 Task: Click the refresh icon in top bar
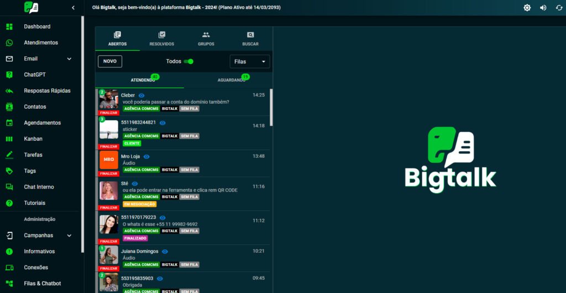click(x=559, y=8)
